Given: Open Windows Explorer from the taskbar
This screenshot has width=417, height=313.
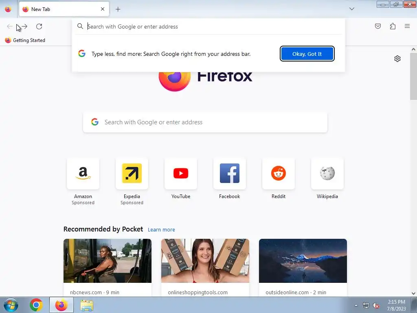Looking at the screenshot, I should [87, 305].
